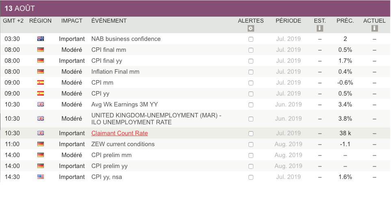
Task: Check alert box for Spain CPI yy
Action: [x=251, y=94]
